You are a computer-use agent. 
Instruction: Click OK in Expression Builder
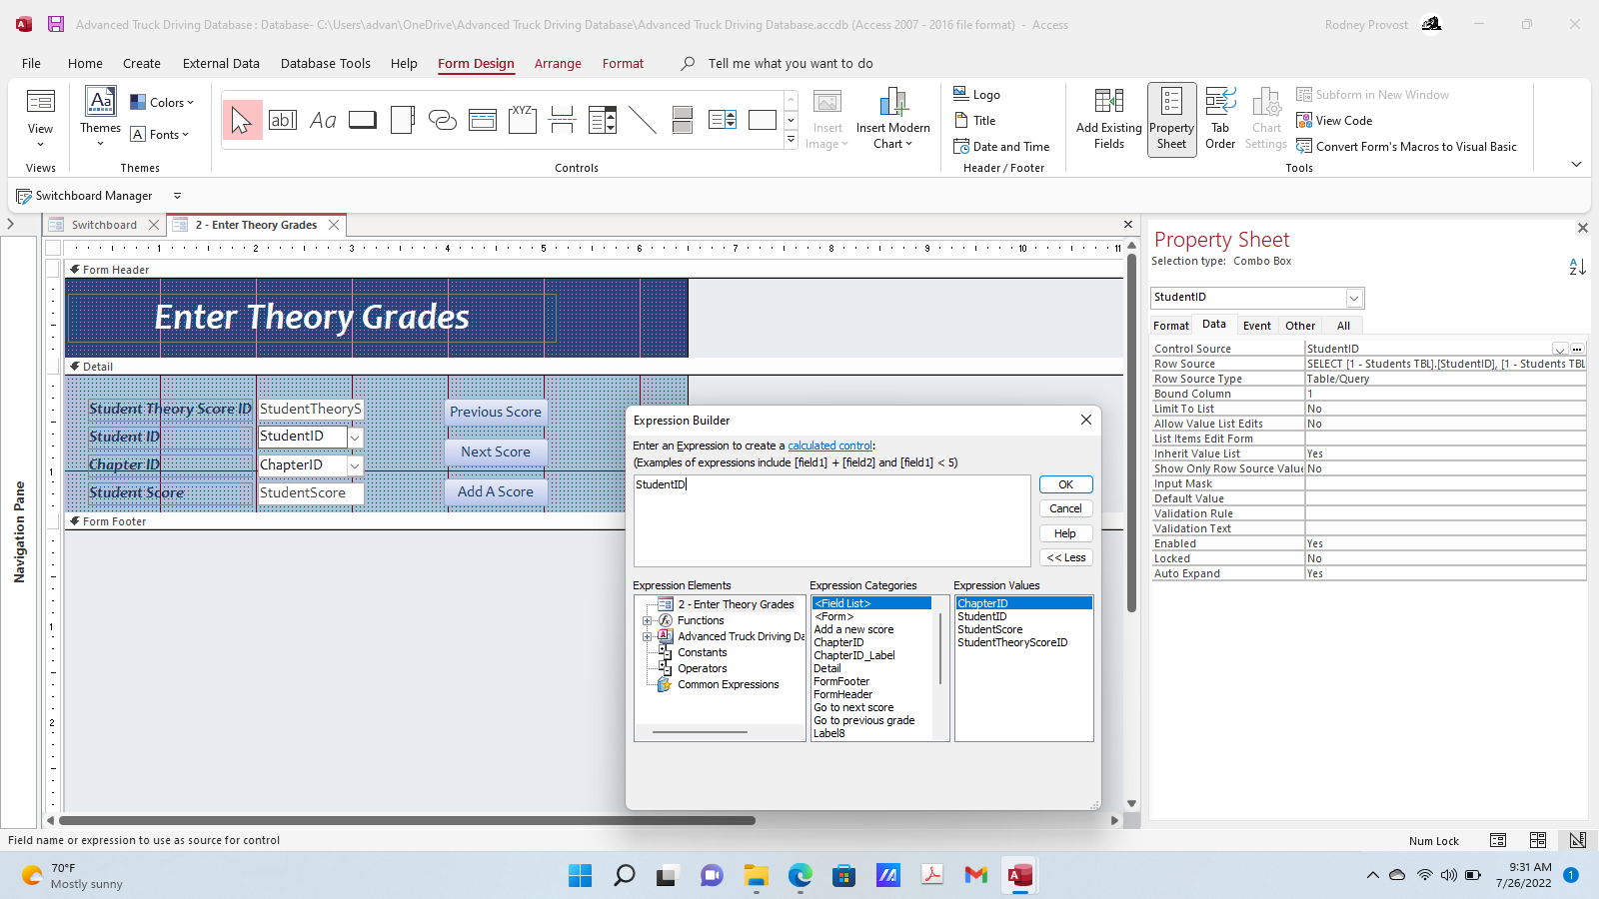(x=1065, y=484)
